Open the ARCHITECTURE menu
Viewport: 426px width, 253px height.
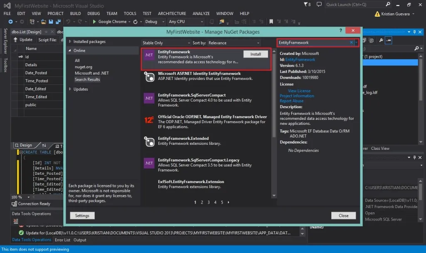pyautogui.click(x=172, y=13)
